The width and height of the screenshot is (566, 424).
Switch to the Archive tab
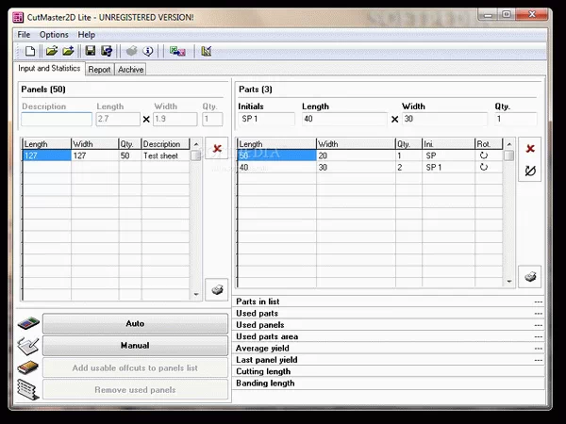[131, 69]
